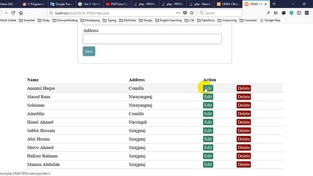The image size is (313, 176).
Task: Switch to the PHP Error YouTube tab
Action: [x=117, y=4]
